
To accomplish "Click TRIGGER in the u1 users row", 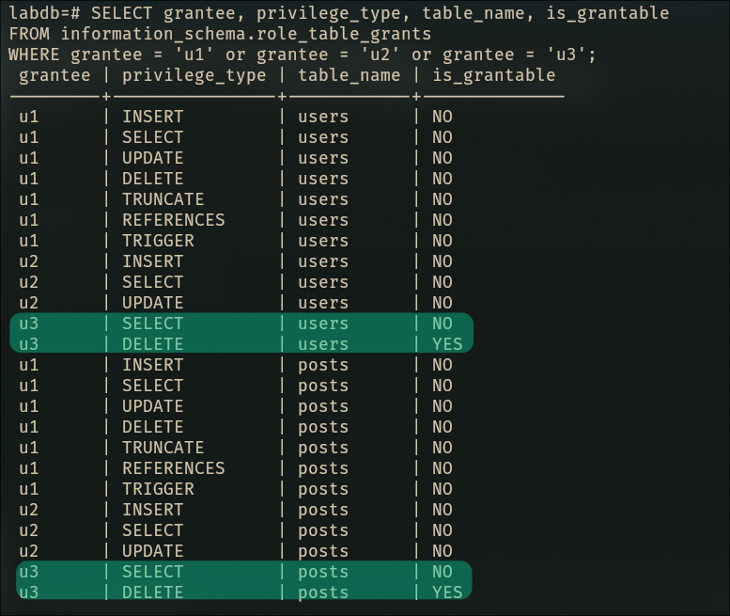I will (158, 241).
